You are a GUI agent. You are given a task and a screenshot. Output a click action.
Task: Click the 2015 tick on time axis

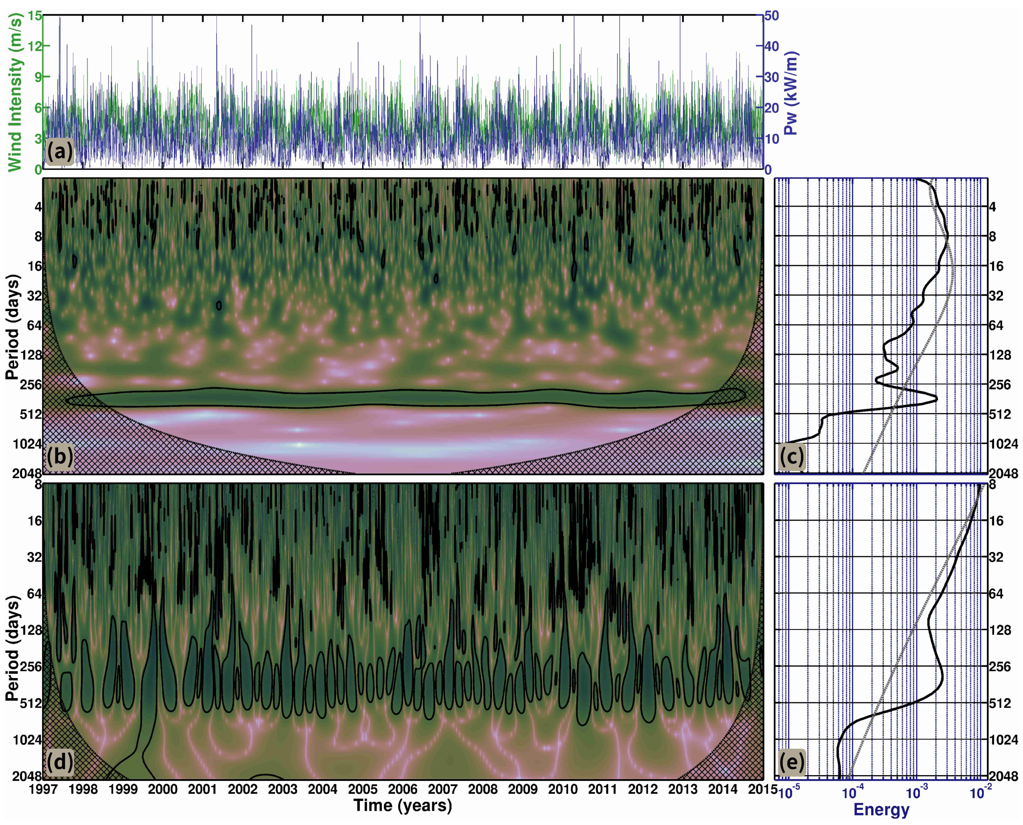pyautogui.click(x=762, y=789)
